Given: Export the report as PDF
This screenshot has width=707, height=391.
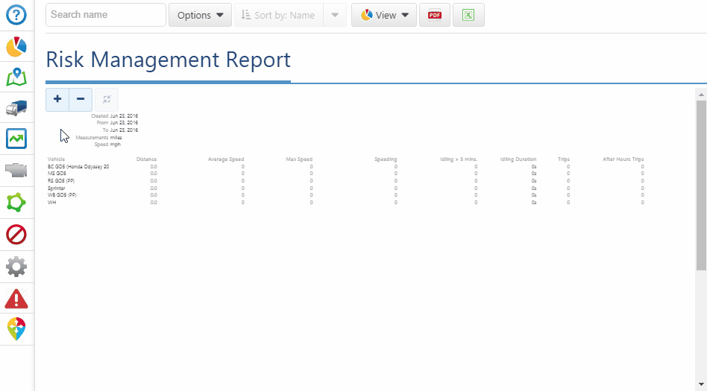Looking at the screenshot, I should pos(435,15).
